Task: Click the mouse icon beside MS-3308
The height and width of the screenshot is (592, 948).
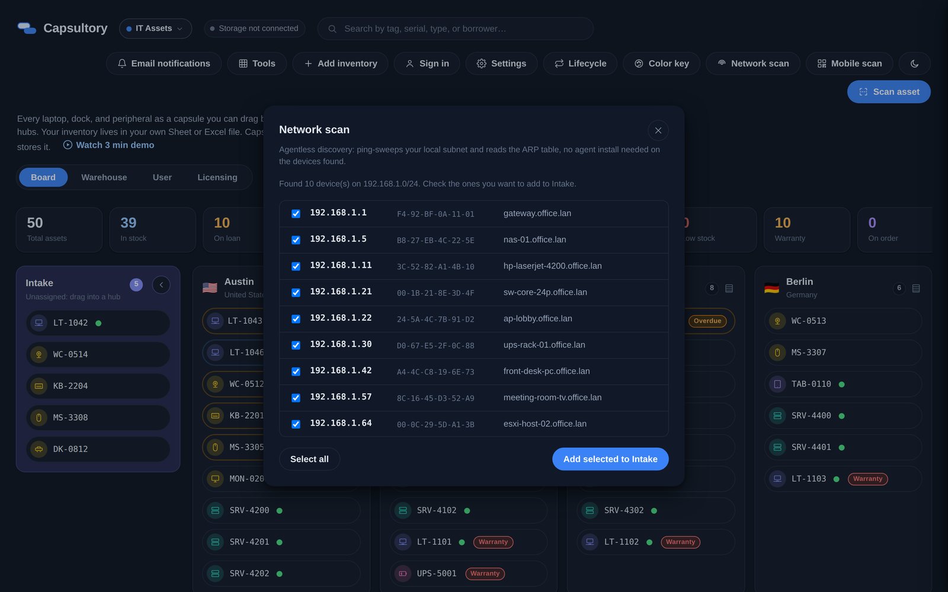Action: pos(39,417)
